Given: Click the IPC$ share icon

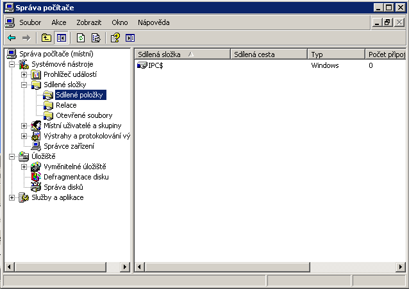Looking at the screenshot, I should click(142, 65).
